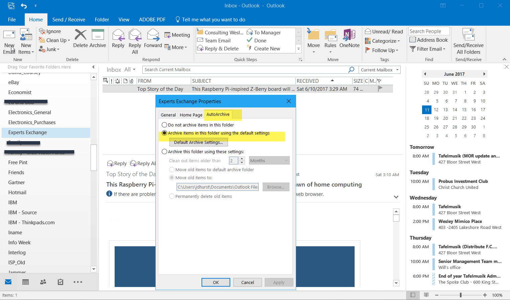Open the Mail view in navigation bar
Viewport: 510px width, 300px height.
(8, 282)
